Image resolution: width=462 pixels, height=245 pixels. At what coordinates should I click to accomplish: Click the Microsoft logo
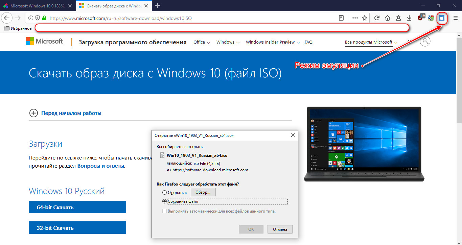click(x=44, y=41)
